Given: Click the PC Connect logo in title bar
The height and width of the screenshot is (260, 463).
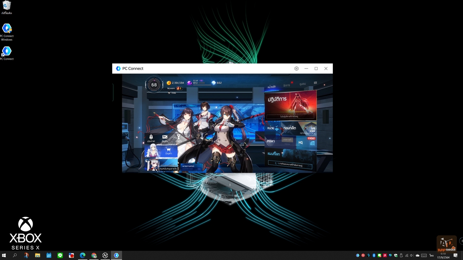Looking at the screenshot, I should 118,68.
